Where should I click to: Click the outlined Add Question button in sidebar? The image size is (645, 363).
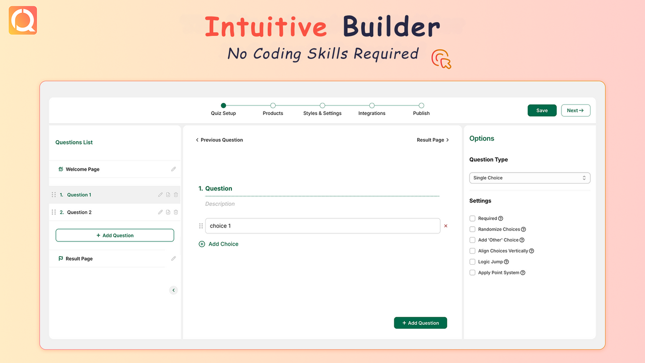115,235
